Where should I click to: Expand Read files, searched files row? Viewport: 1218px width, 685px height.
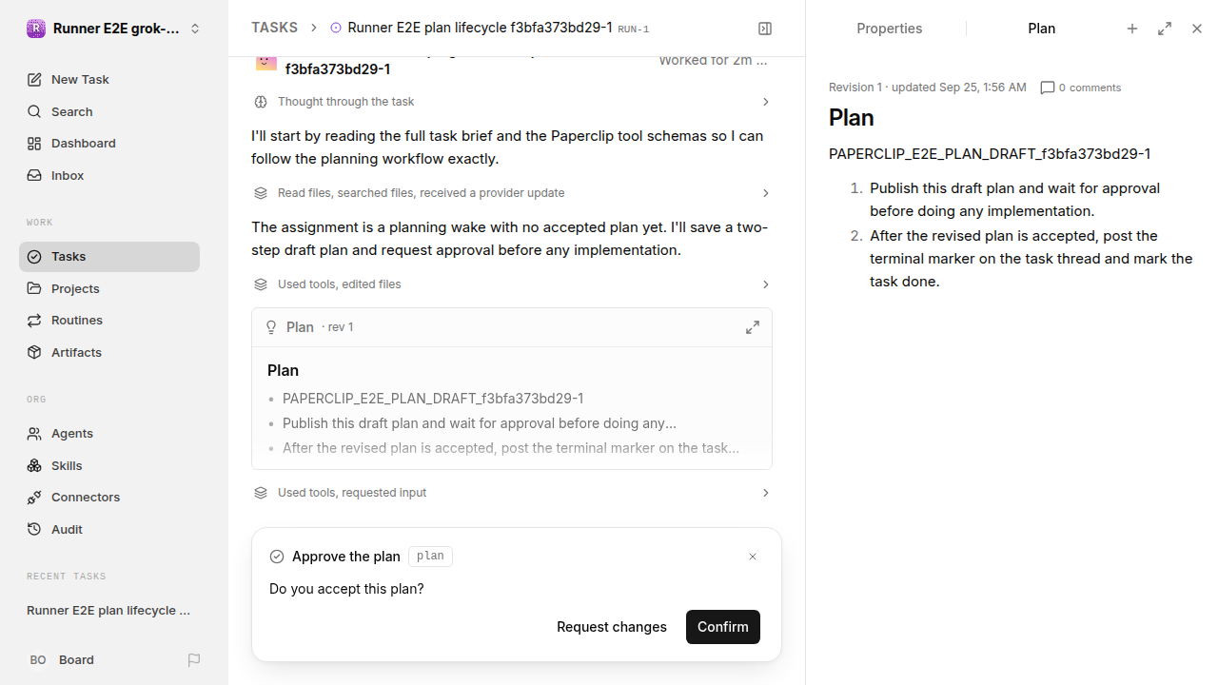tap(512, 193)
